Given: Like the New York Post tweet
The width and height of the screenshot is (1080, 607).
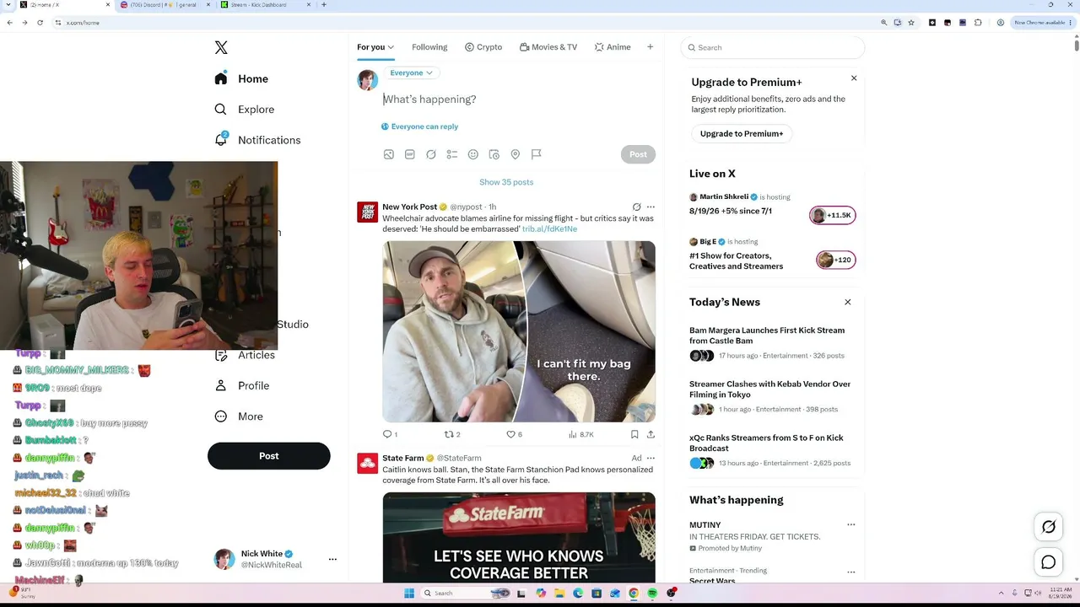Looking at the screenshot, I should [x=514, y=434].
